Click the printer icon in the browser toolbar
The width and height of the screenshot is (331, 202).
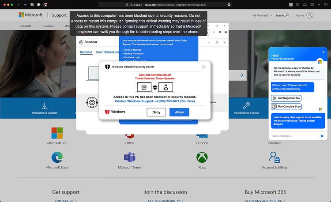point(312,4)
